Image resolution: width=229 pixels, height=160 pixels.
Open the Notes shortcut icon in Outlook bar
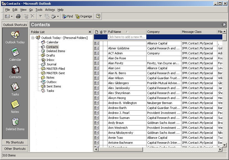pos(15,104)
